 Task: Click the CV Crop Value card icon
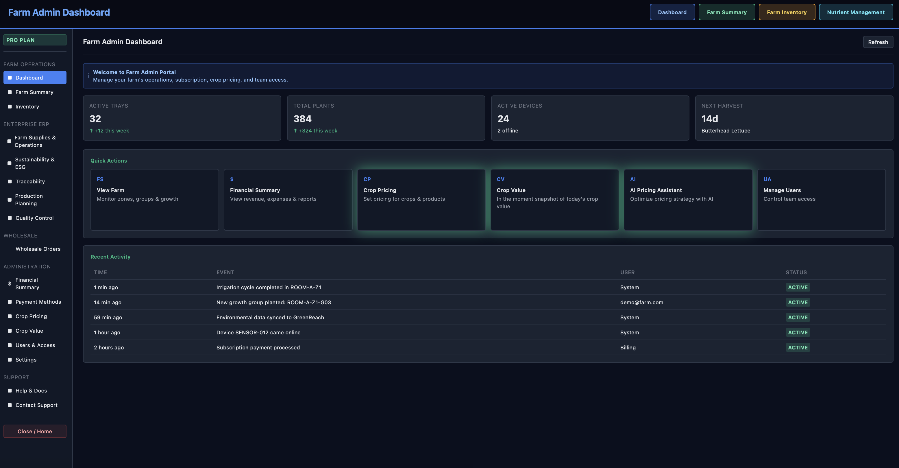coord(500,179)
